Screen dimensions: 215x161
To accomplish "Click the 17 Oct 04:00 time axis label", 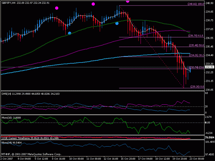I will (x=146, y=159).
